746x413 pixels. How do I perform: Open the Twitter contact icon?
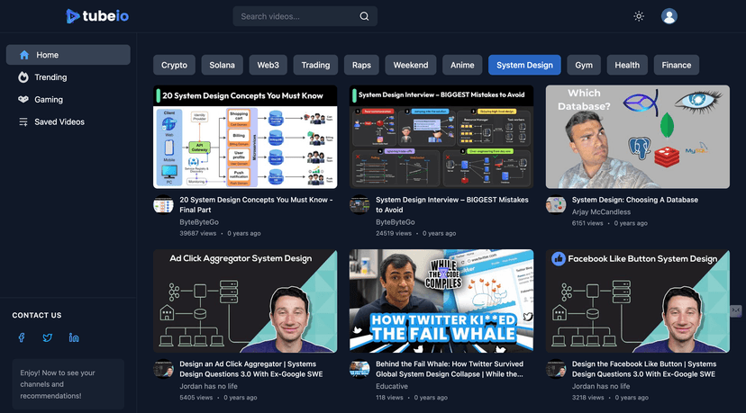point(48,337)
